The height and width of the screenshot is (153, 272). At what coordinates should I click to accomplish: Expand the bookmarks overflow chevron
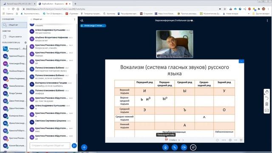pos(249,14)
